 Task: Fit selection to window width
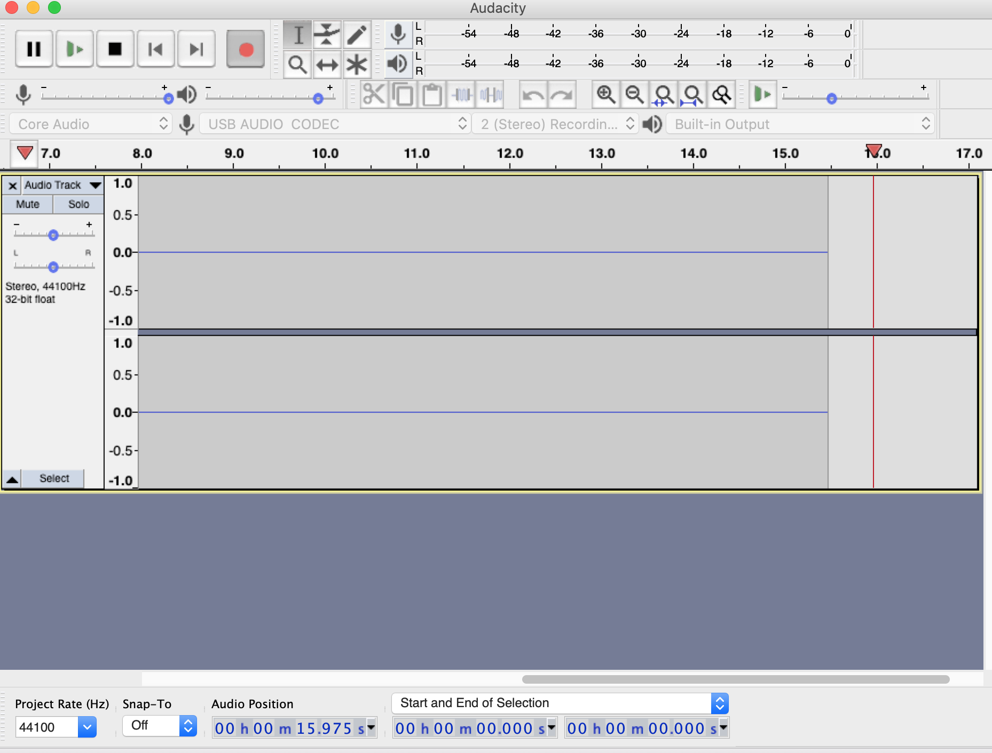point(664,95)
